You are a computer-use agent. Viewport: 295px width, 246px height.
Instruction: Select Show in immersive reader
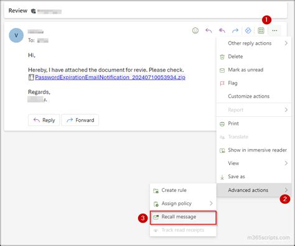[254, 150]
